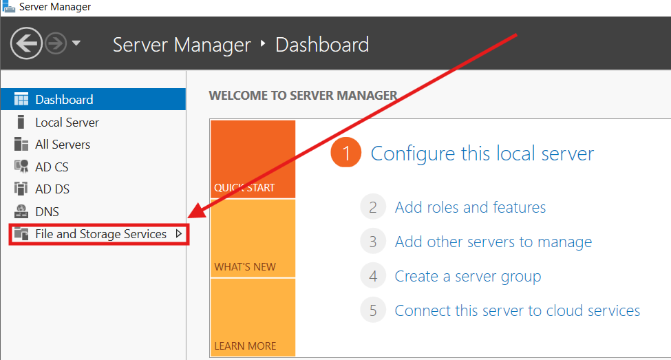Open the What's New tile
This screenshot has height=360, width=671.
[253, 238]
